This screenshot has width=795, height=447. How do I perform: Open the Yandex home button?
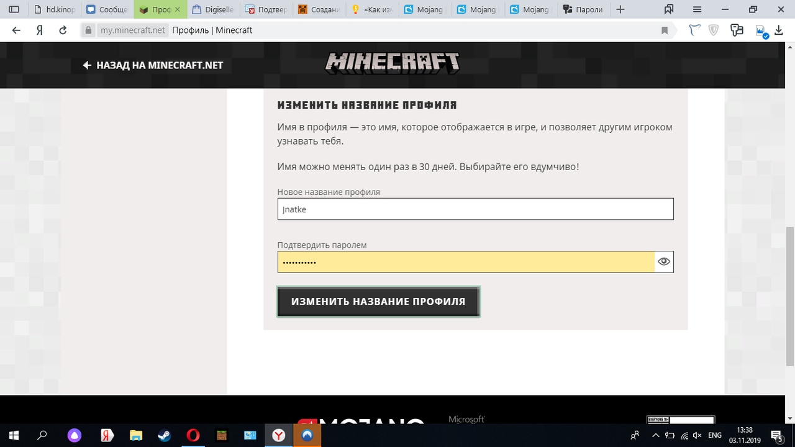[x=39, y=30]
